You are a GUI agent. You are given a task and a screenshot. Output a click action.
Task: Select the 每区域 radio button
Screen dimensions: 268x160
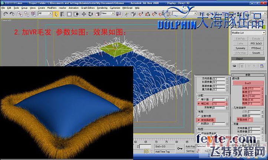[199, 103]
